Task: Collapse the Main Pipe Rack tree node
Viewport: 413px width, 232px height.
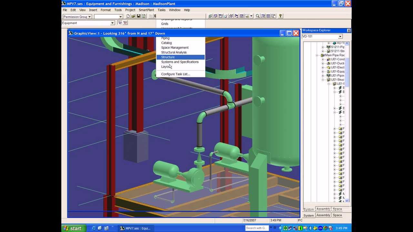Action: 317,55
